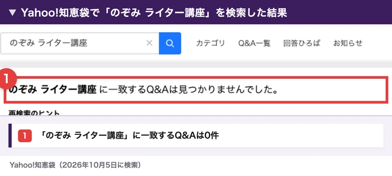Click the 再検索のヒント heading

pyautogui.click(x=34, y=113)
